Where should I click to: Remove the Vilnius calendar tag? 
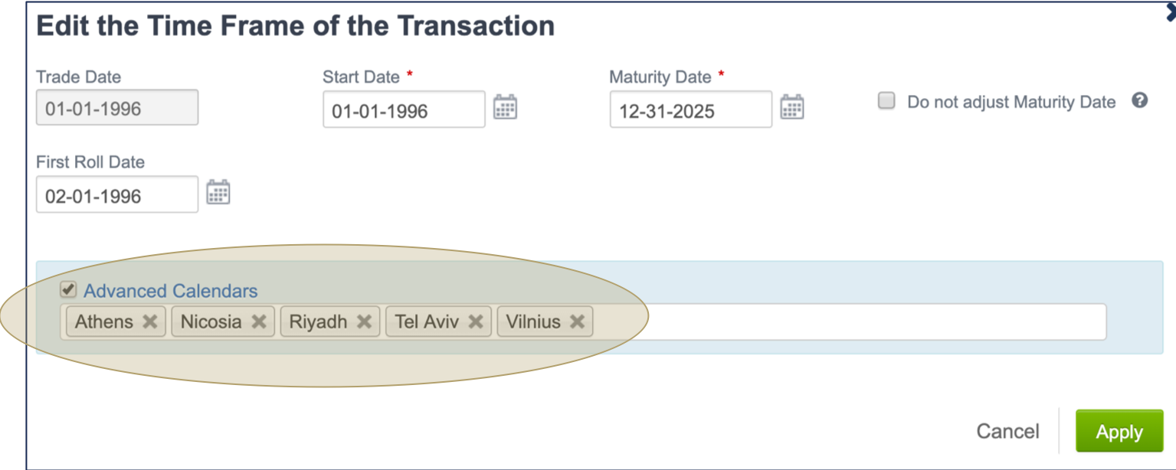(x=580, y=321)
